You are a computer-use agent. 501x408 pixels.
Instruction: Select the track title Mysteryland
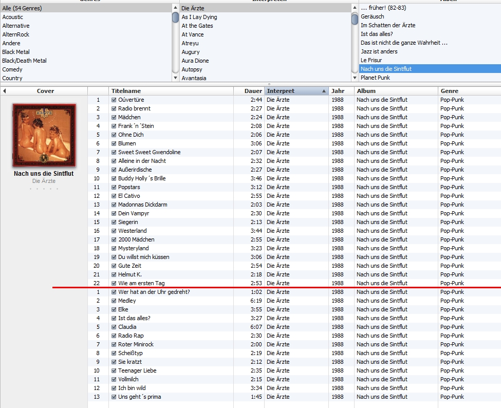click(x=133, y=248)
